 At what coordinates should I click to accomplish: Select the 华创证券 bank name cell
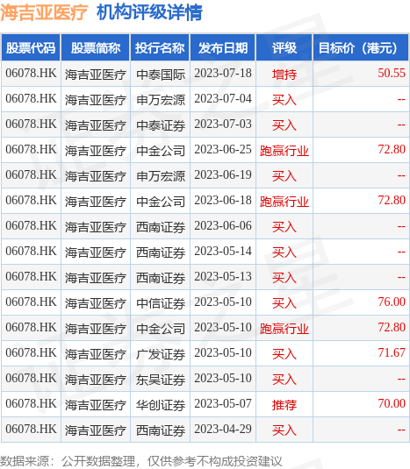tap(161, 405)
